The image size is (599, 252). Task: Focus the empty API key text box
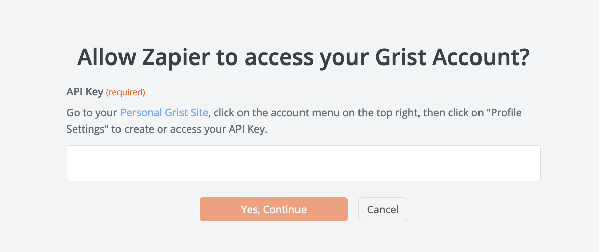[x=303, y=163]
